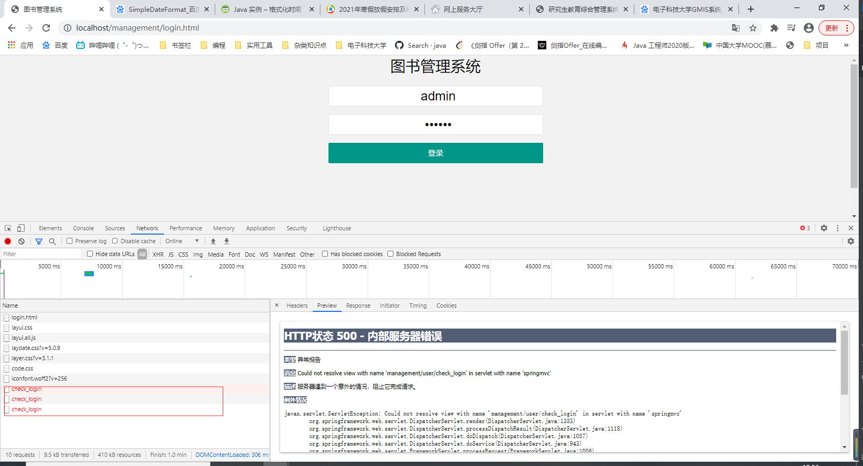
Task: Open the Extensions puzzle icon
Action: pos(774,28)
